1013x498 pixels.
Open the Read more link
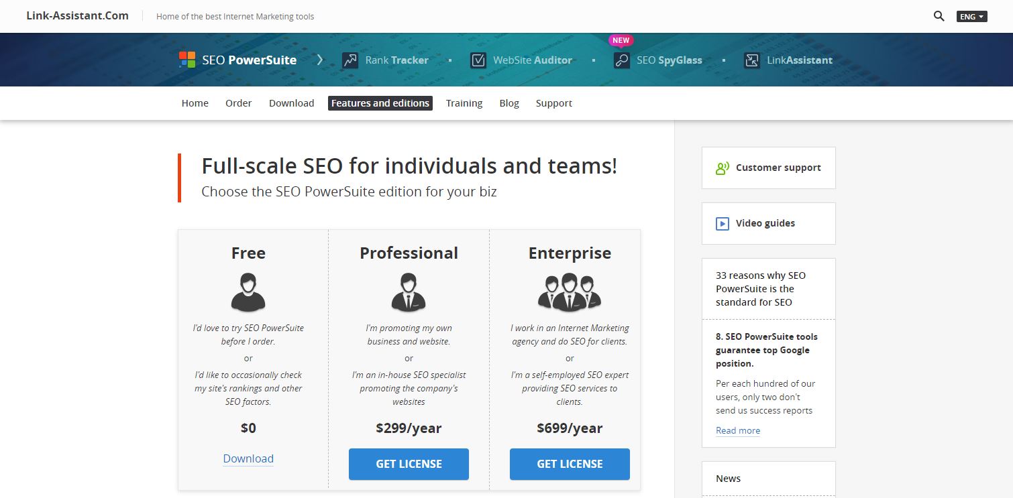pyautogui.click(x=738, y=430)
